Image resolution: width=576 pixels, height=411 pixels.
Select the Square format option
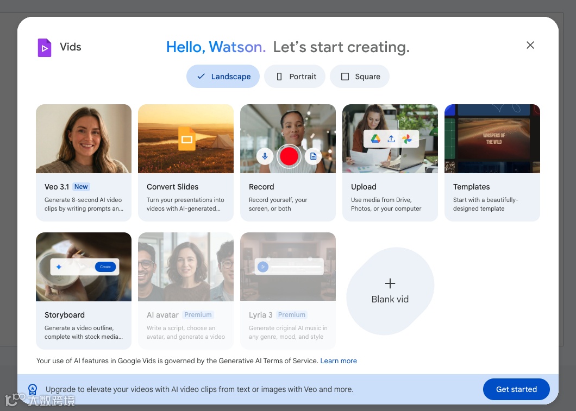pyautogui.click(x=360, y=77)
